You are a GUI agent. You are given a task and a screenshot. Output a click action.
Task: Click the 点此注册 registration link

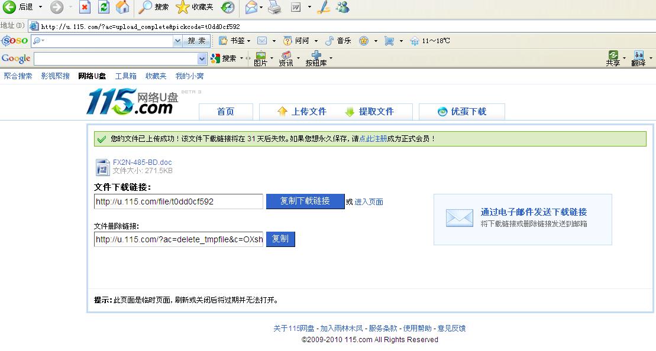pyautogui.click(x=373, y=139)
